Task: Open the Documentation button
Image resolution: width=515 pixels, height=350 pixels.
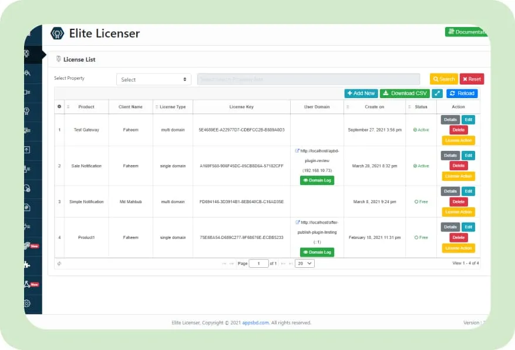Action: coord(466,32)
